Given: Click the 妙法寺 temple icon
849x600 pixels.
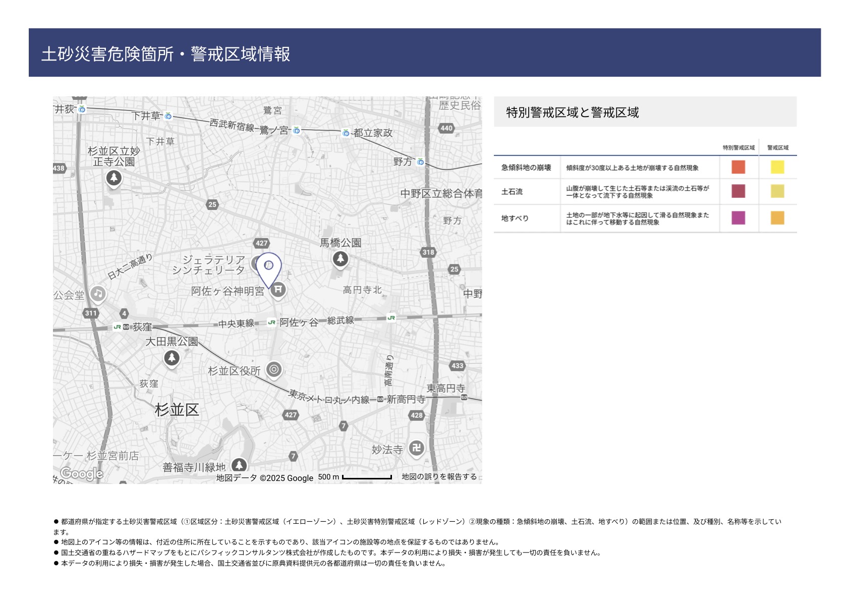Looking at the screenshot, I should coord(416,448).
